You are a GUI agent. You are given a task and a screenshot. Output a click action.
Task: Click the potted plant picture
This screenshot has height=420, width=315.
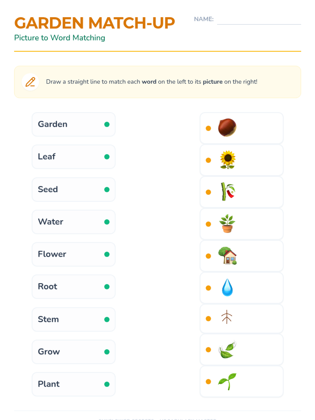pyautogui.click(x=227, y=224)
